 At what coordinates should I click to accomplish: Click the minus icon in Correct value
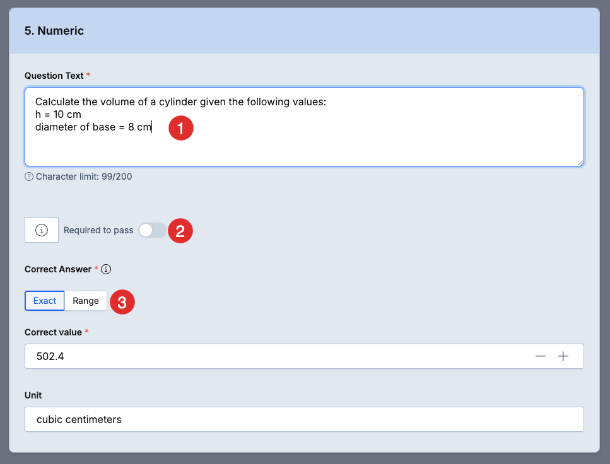coord(541,356)
